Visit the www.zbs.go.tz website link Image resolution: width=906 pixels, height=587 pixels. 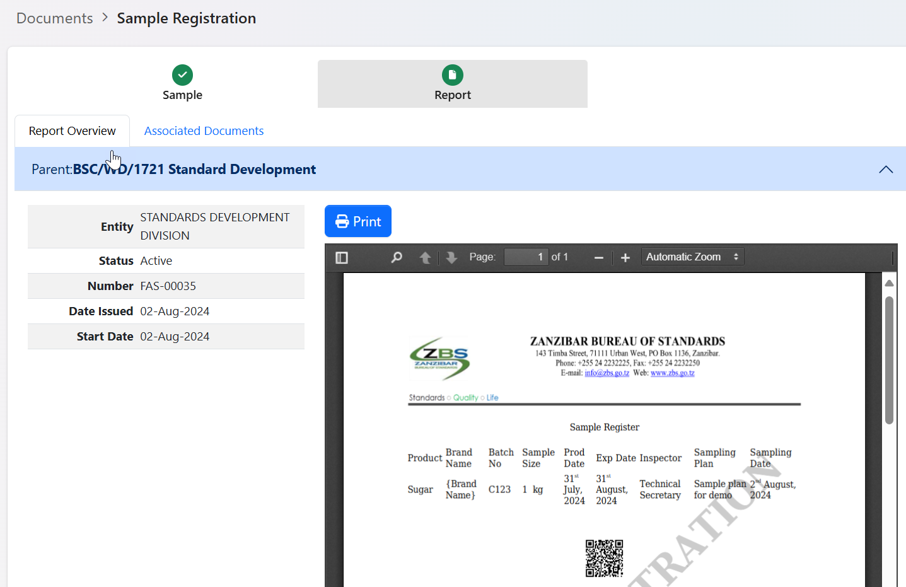(x=672, y=373)
